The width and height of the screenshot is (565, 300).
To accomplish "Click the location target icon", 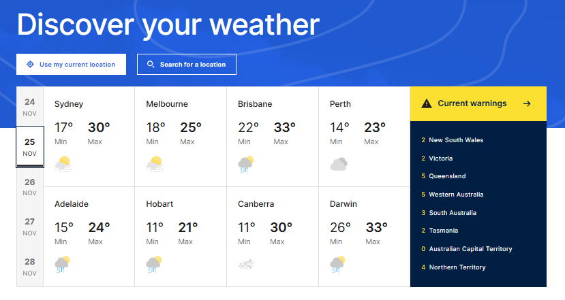I will point(30,65).
